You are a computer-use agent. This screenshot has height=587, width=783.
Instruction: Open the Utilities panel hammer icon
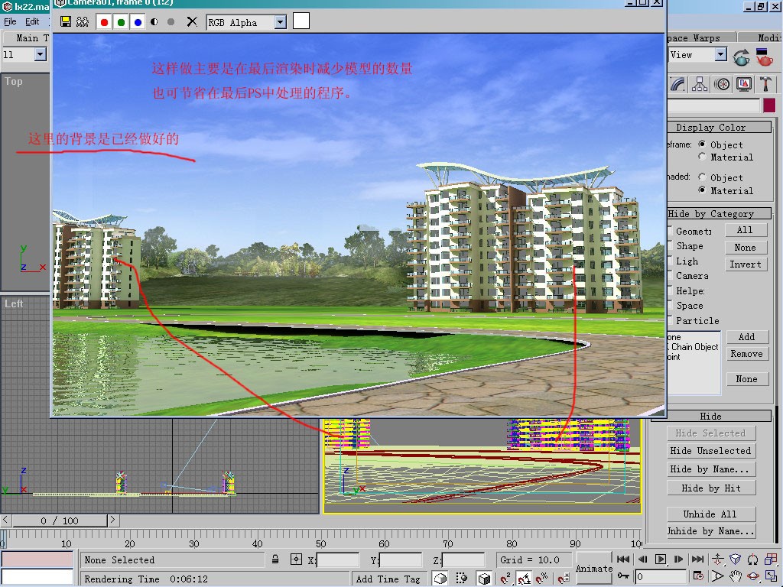coord(765,84)
